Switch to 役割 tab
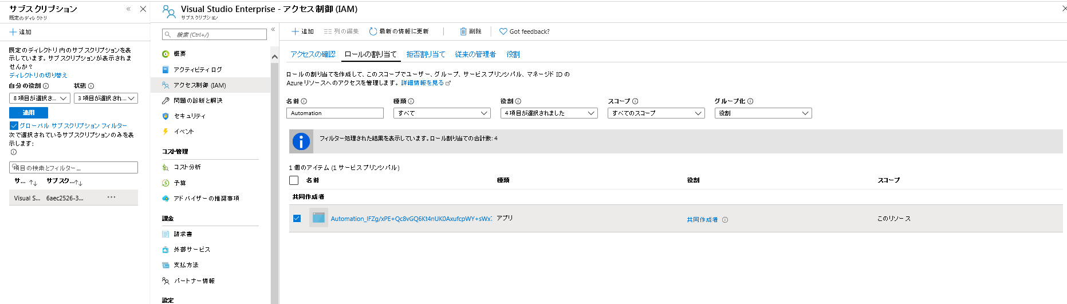The height and width of the screenshot is (304, 1067). [x=513, y=54]
